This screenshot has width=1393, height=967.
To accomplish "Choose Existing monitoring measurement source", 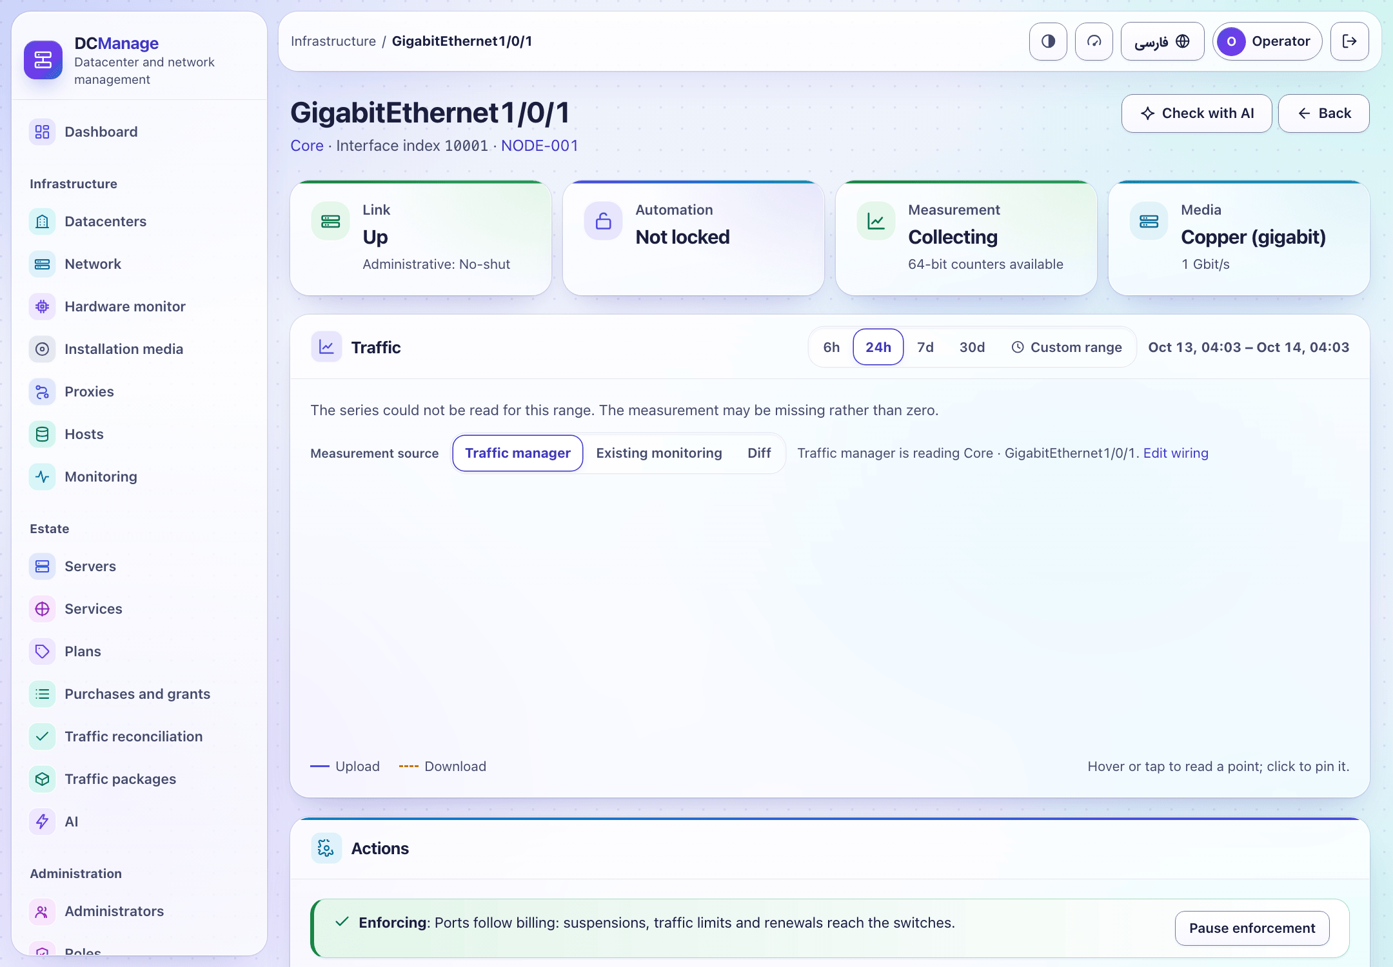I will coord(659,453).
